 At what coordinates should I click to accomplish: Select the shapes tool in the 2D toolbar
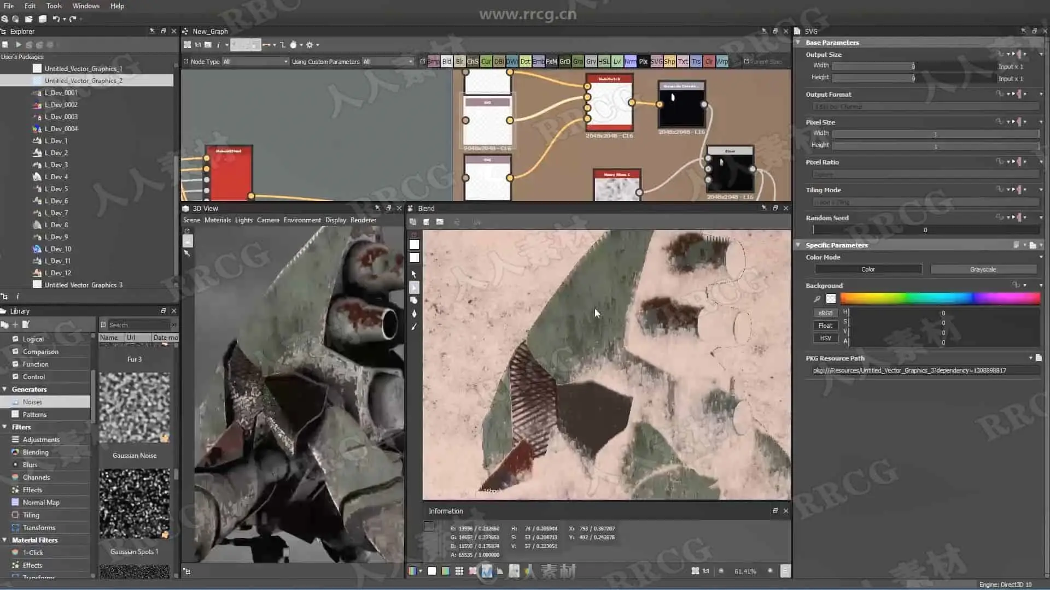414,300
